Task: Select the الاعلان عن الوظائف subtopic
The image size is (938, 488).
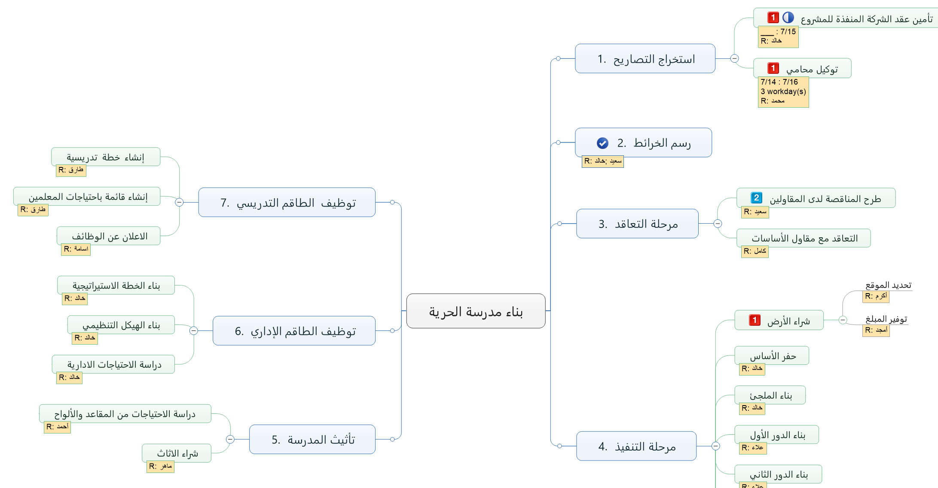Action: click(x=110, y=236)
